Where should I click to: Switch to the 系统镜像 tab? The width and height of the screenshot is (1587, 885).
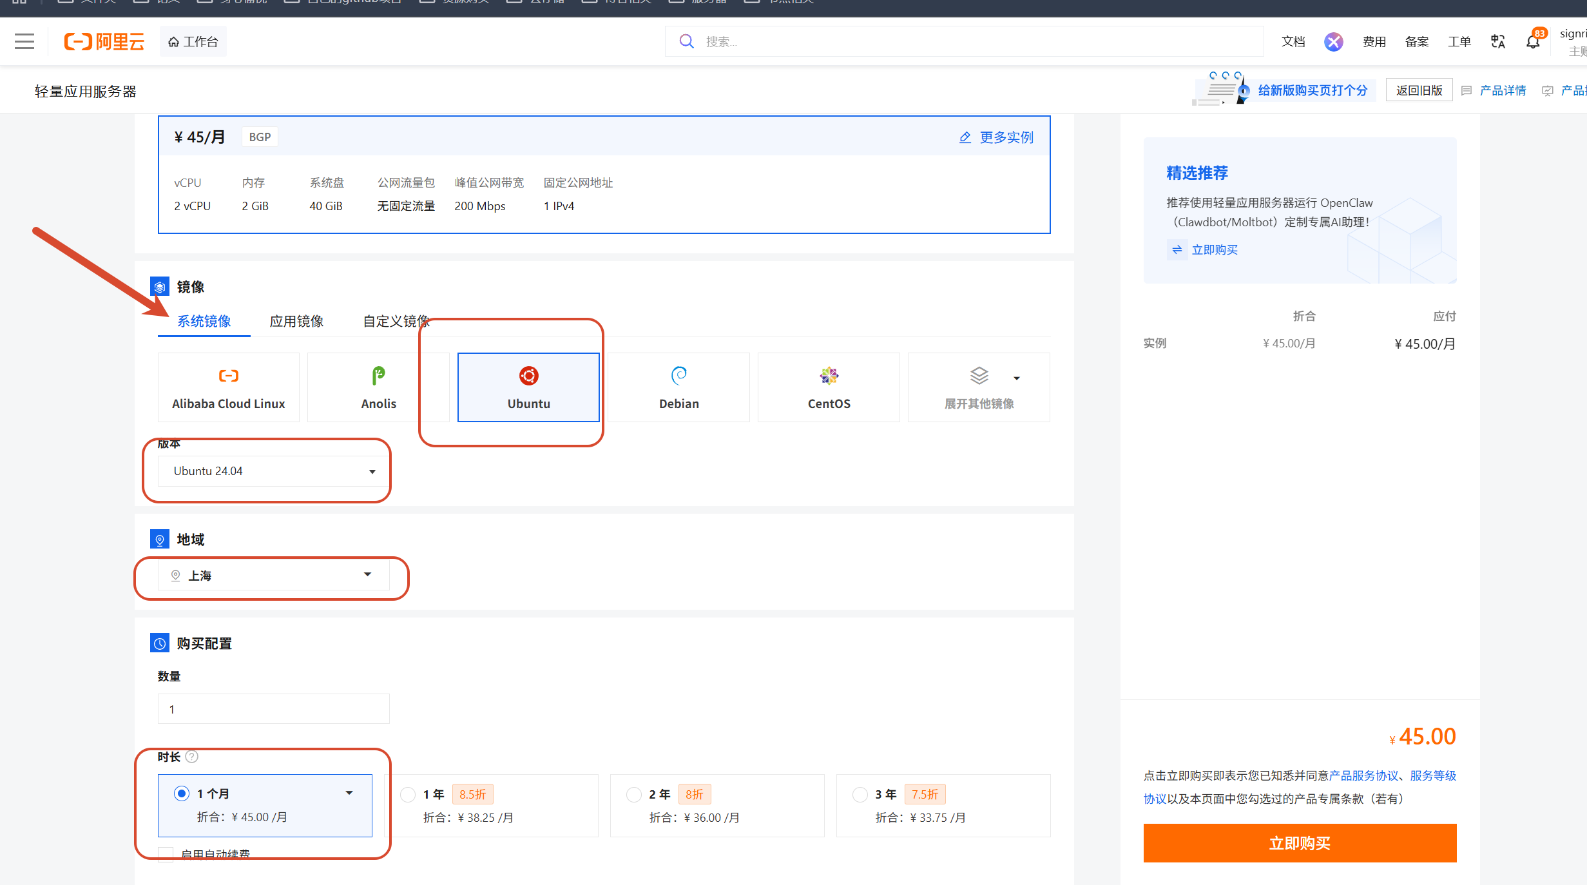pos(204,321)
